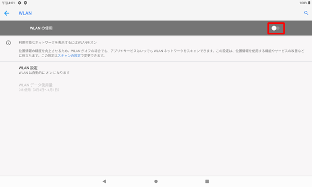Open search with the magnifier icon
This screenshot has height=187, width=312.
pyautogui.click(x=306, y=13)
